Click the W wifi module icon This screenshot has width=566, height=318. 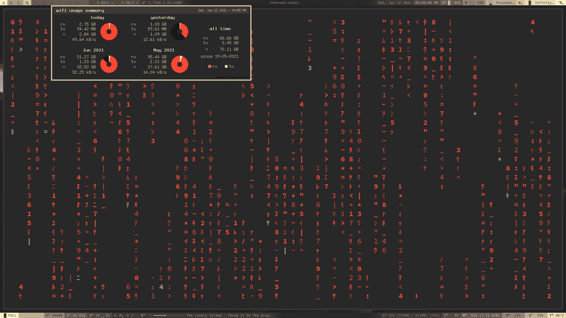520,3
